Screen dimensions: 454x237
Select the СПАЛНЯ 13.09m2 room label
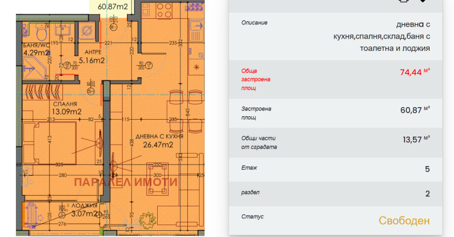click(x=50, y=108)
